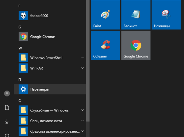Open the foobar2000 alien cat icon
Image resolution: width=184 pixels, height=137 pixels.
coord(23,15)
